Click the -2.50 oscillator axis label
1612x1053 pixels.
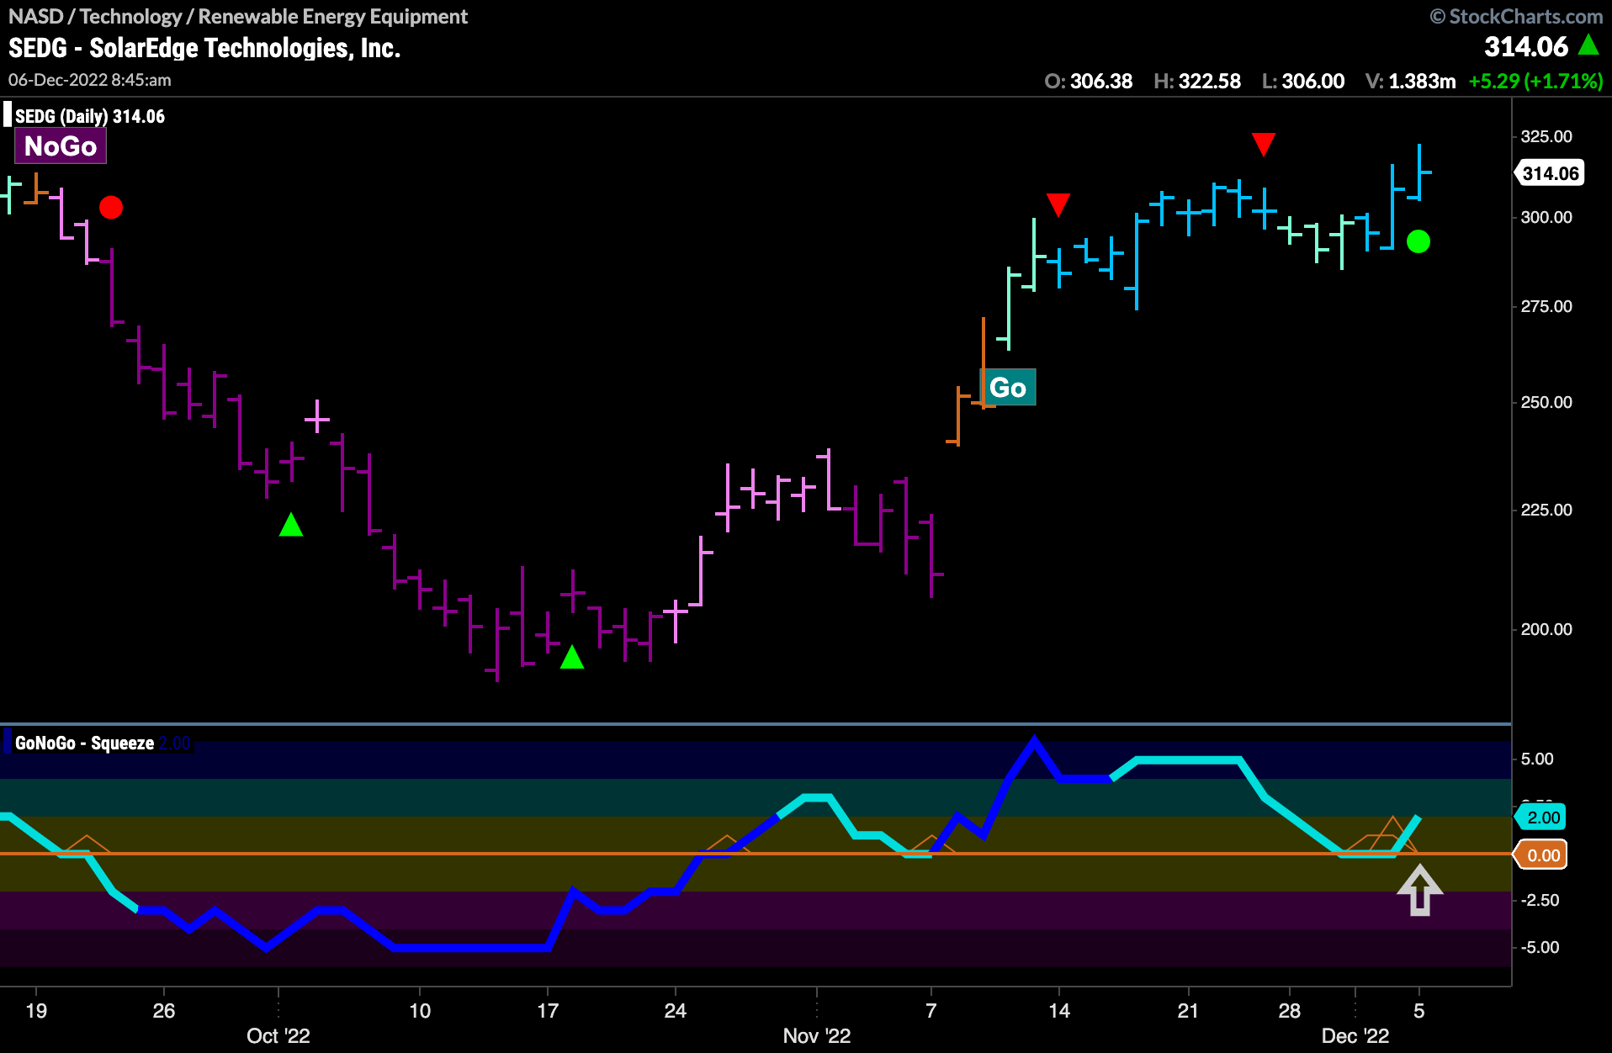pos(1540,900)
